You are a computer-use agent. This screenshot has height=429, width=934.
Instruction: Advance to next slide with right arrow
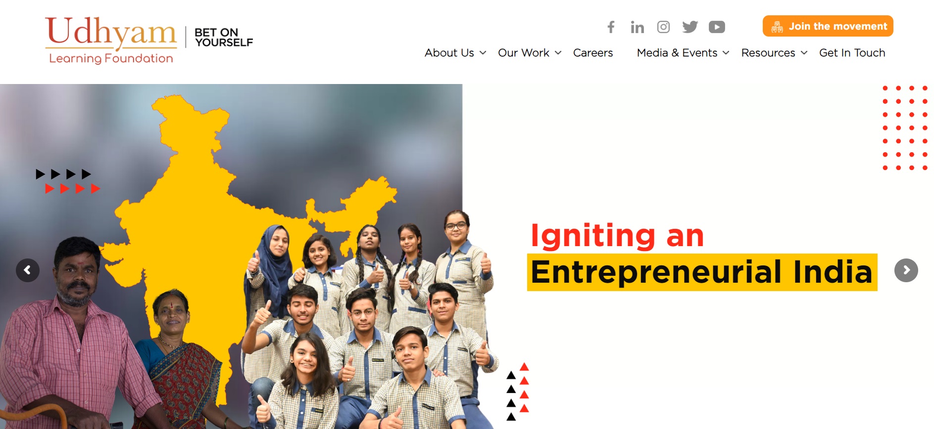coord(906,270)
